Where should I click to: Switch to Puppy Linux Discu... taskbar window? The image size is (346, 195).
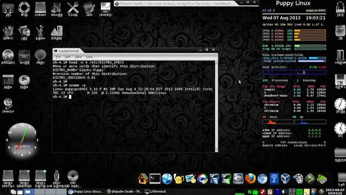[86, 192]
